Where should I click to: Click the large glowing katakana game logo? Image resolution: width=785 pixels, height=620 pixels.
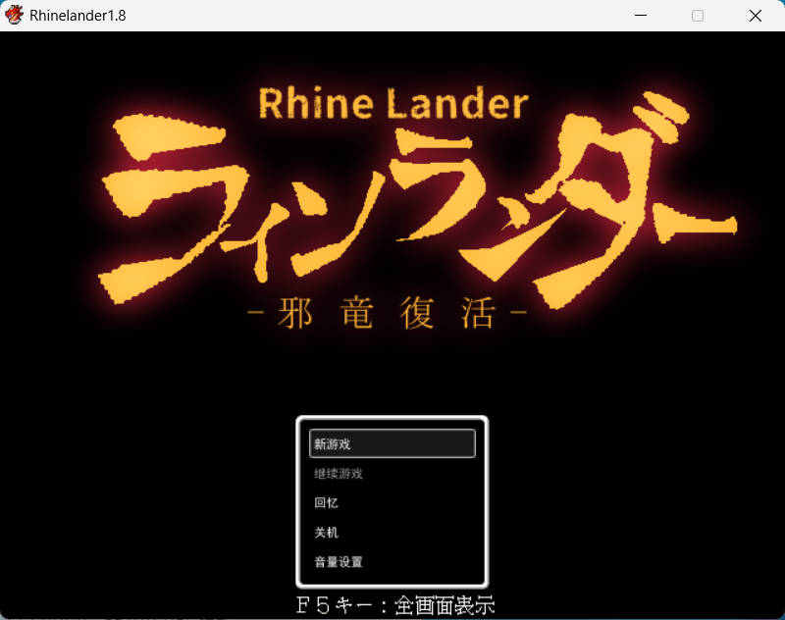pos(412,201)
